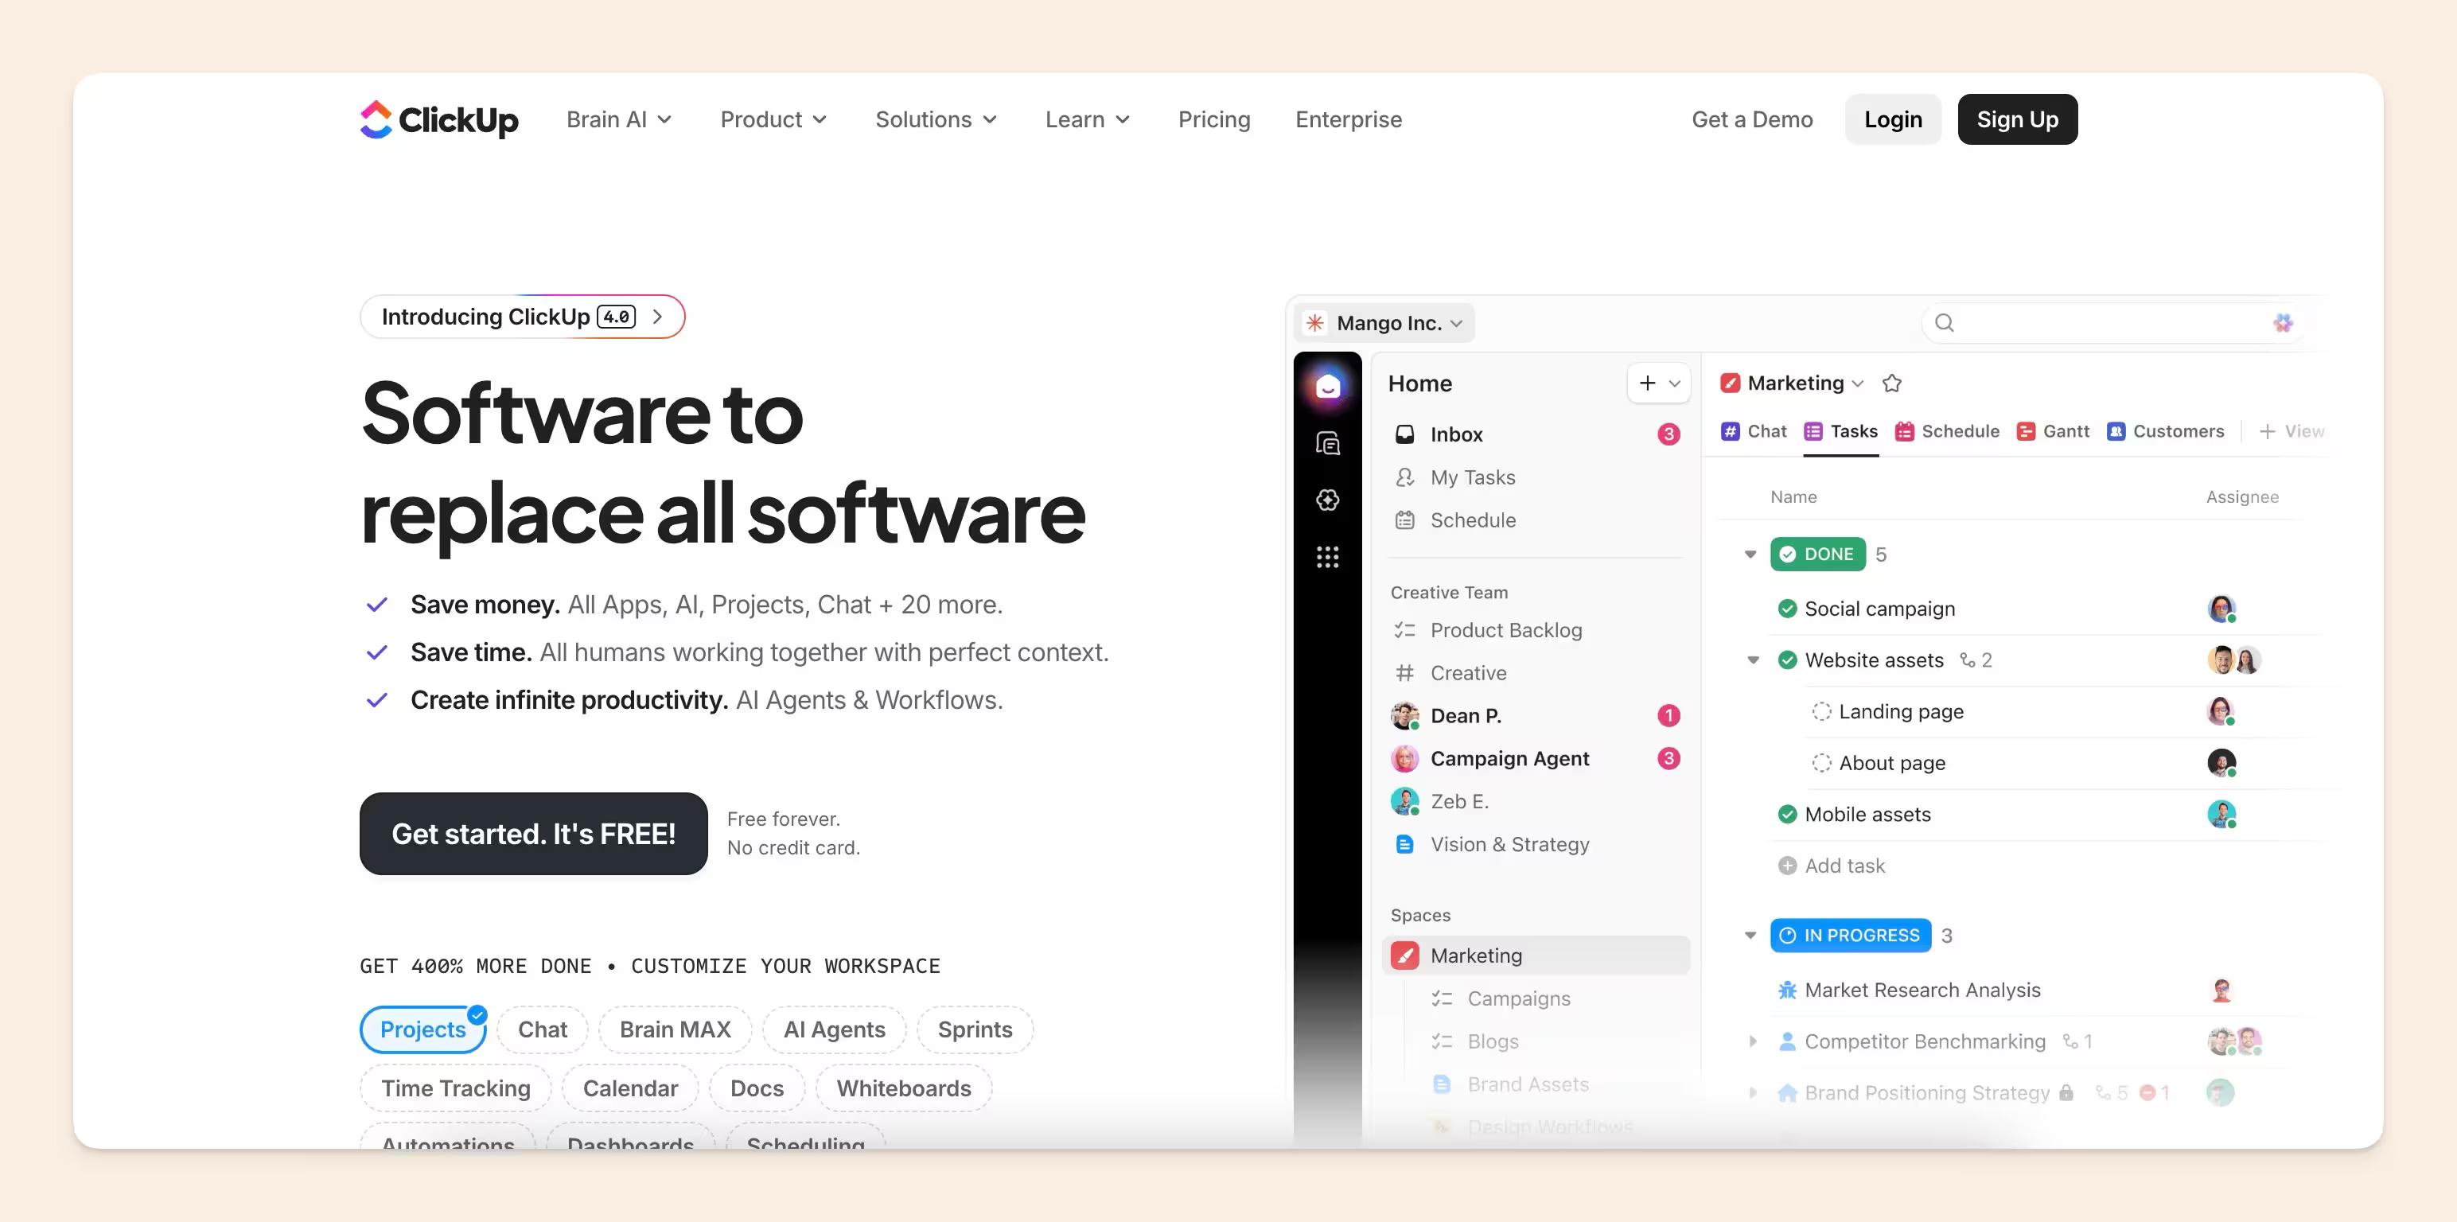Click the Marketing space red pencil icon
Image resolution: width=2457 pixels, height=1222 pixels.
click(x=1405, y=955)
